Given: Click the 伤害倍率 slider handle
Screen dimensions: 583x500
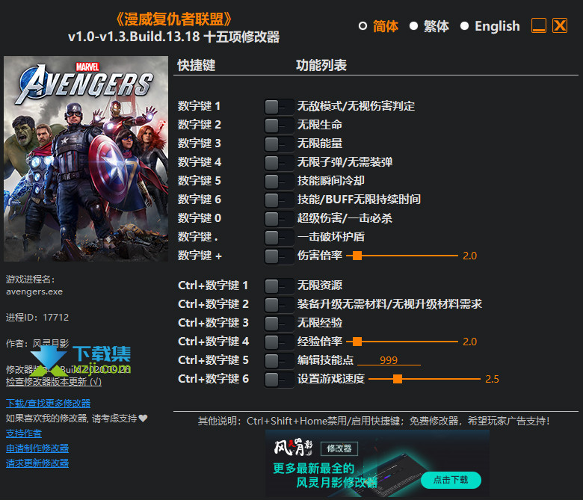Looking at the screenshot, I should click(x=357, y=256).
